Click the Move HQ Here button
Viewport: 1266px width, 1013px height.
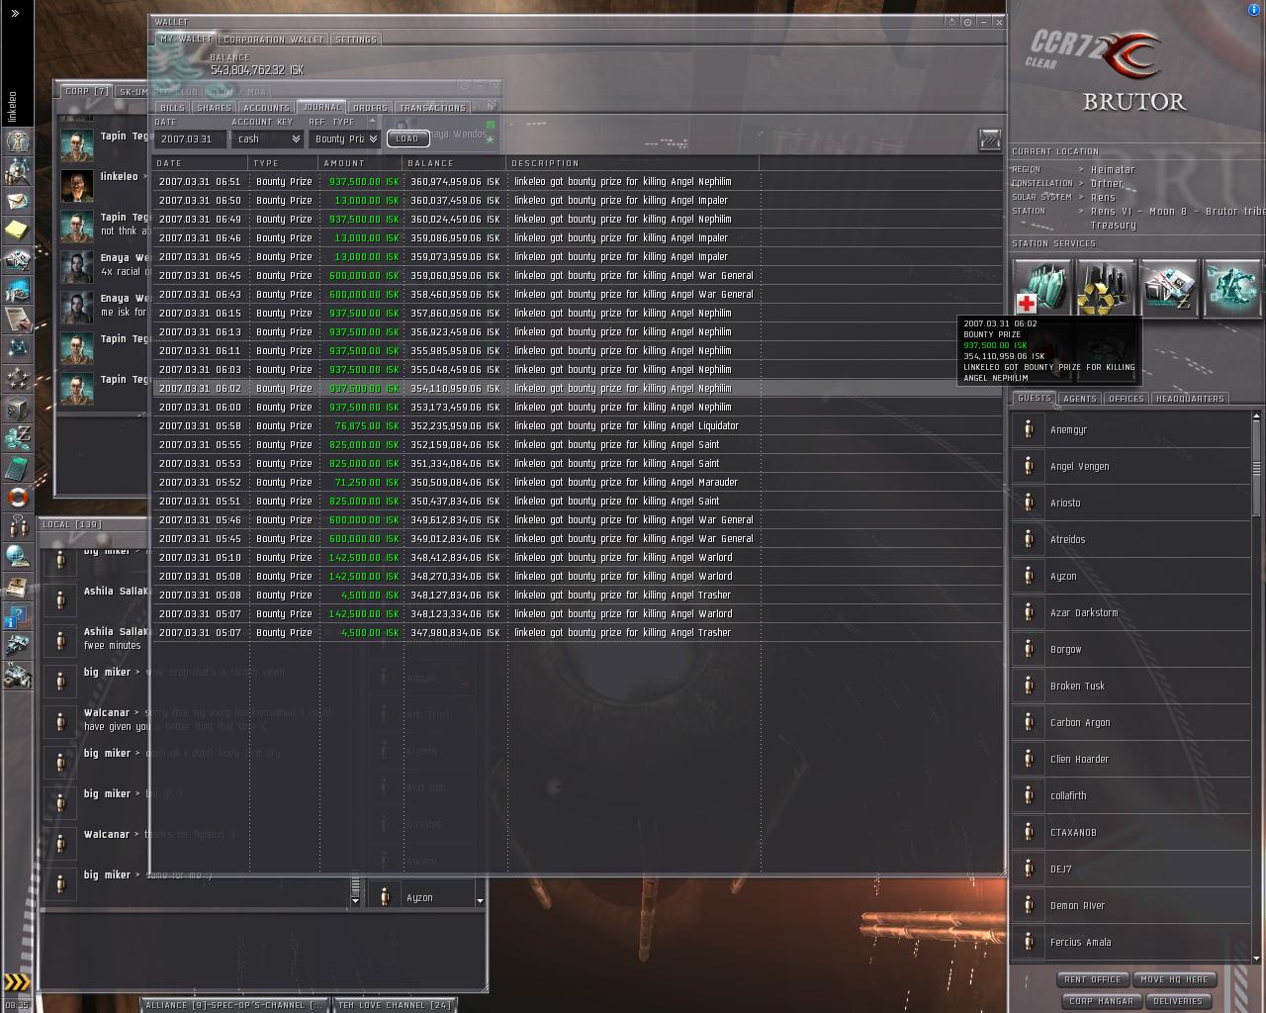click(x=1174, y=979)
